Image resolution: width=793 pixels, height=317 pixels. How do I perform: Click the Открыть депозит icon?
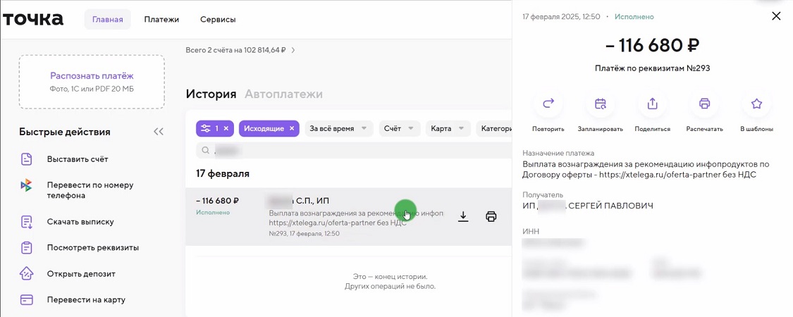coord(26,274)
